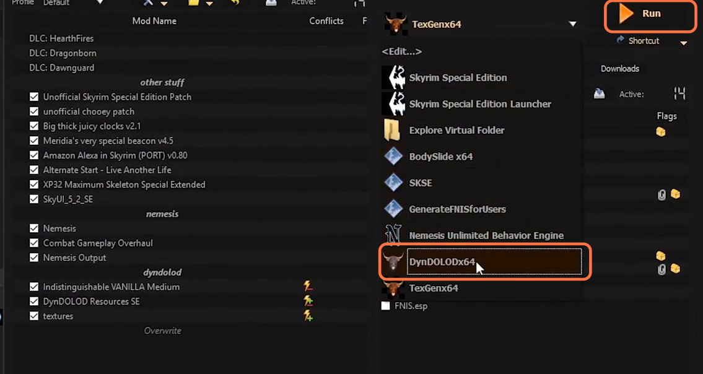Sort by the Conflicts column header
This screenshot has height=374, width=703.
pyautogui.click(x=326, y=21)
